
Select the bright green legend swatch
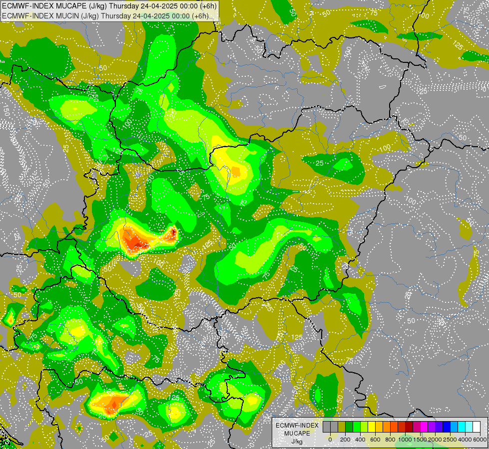click(x=357, y=427)
